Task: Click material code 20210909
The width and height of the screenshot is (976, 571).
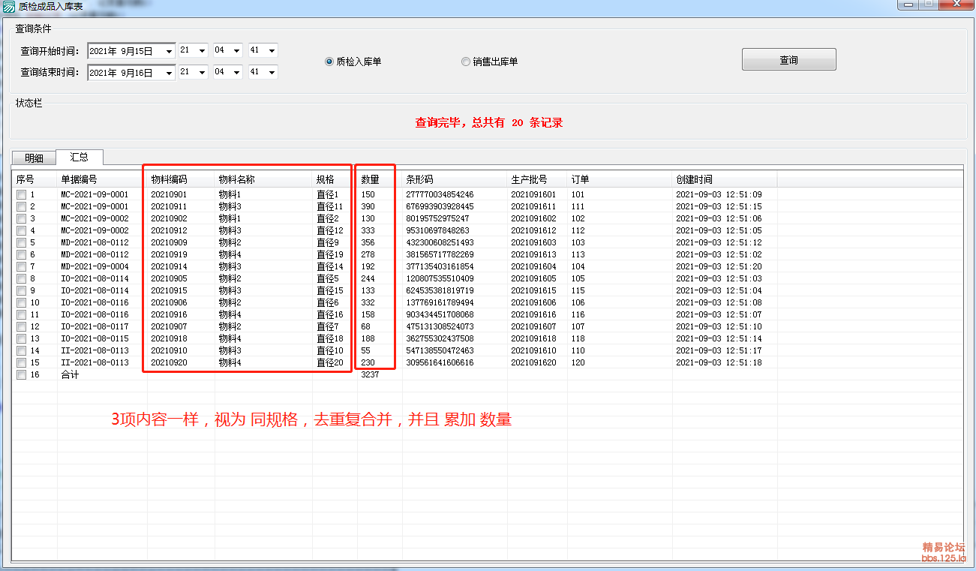Action: (169, 243)
